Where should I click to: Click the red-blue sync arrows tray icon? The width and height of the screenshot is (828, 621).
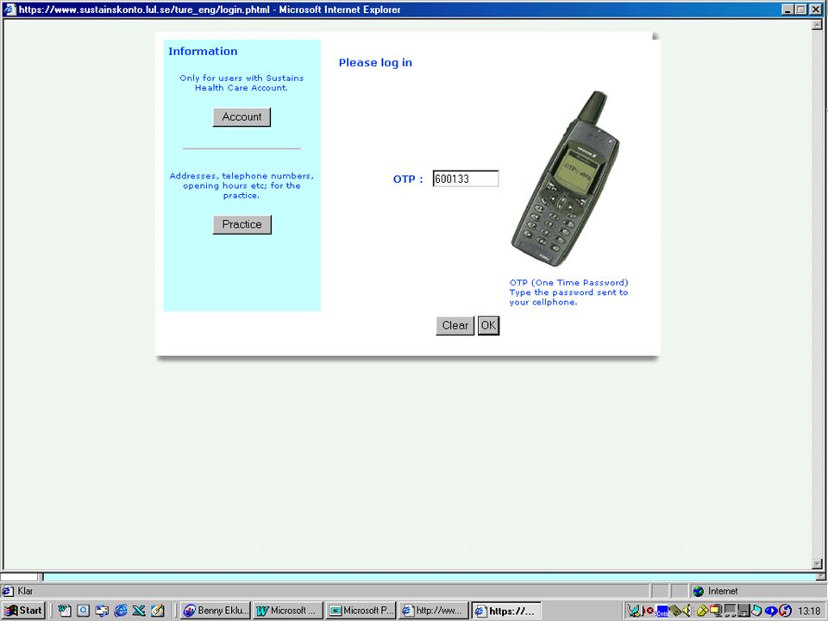pyautogui.click(x=785, y=611)
